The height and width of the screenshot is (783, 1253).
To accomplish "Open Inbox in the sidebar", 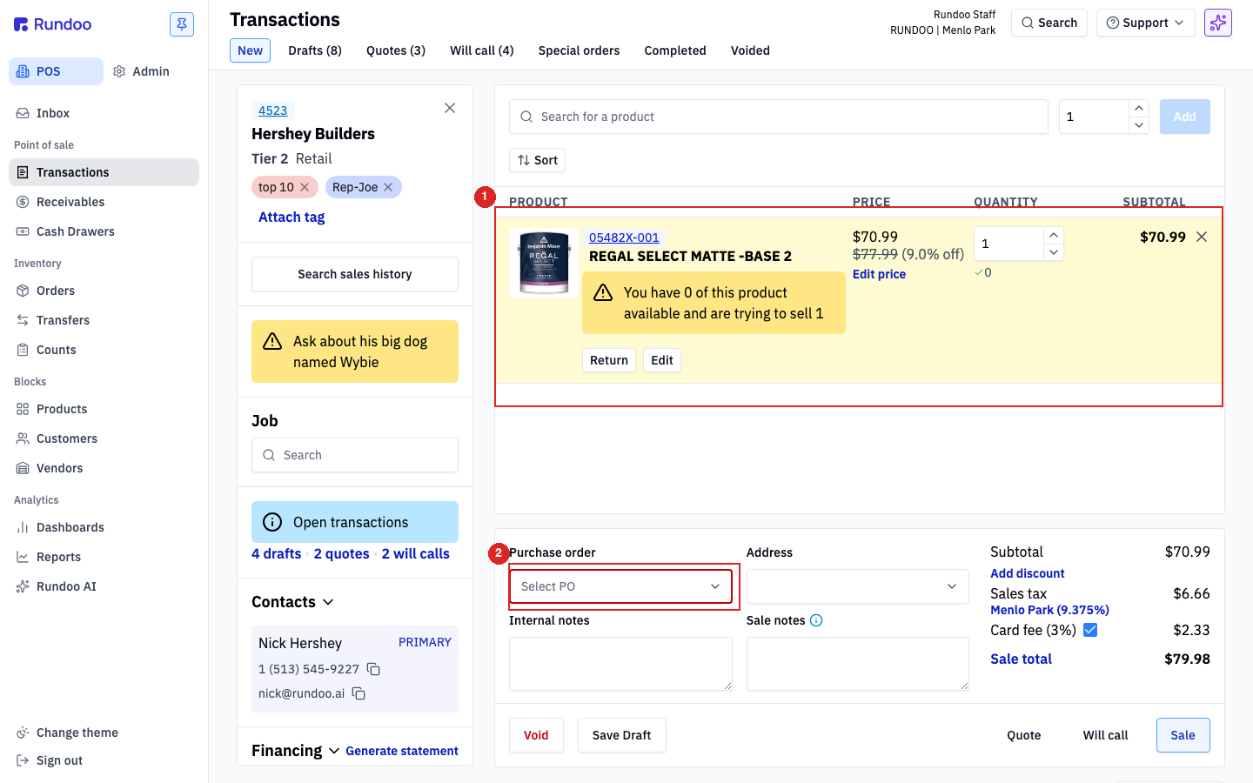I will (x=104, y=113).
